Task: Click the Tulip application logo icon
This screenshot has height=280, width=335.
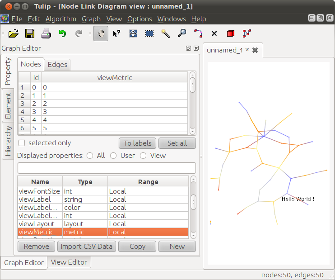Action: (5, 19)
